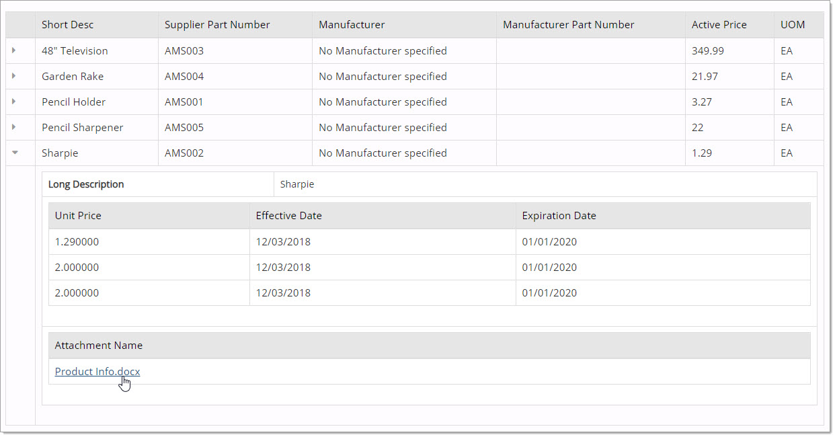Screen dimensions: 835x437
Task: Click the Expiration Date column header
Action: pyautogui.click(x=559, y=216)
